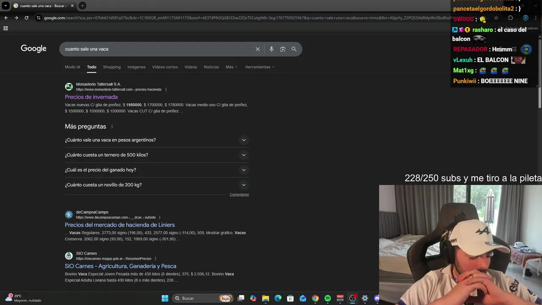Open the tab search chevron at top-left
The height and width of the screenshot is (305, 542).
coord(6,6)
